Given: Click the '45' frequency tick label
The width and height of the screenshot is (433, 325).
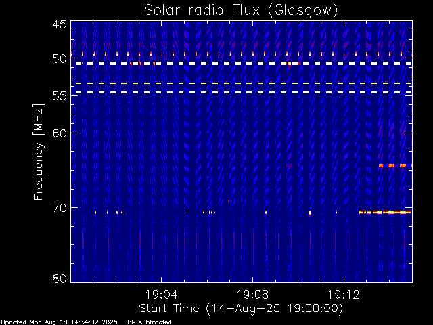Looking at the screenshot, I should click(60, 24).
